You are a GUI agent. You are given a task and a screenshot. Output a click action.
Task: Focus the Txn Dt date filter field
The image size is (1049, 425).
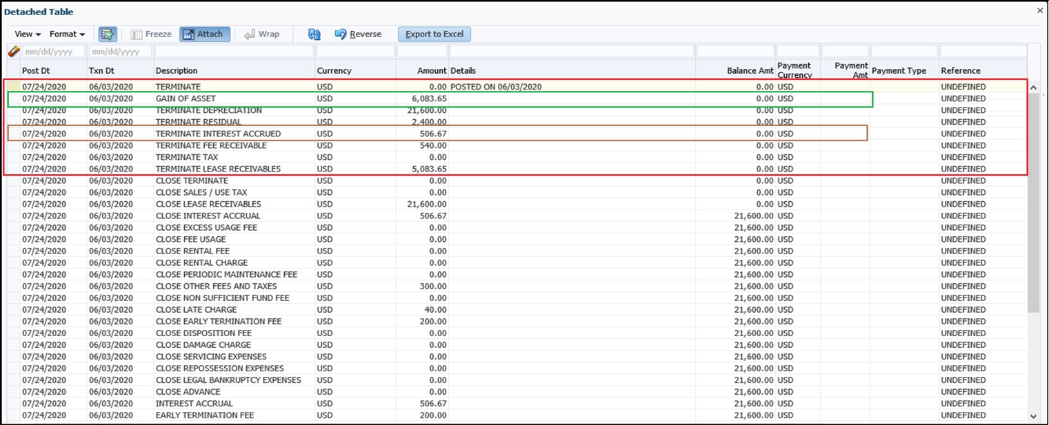pos(120,52)
